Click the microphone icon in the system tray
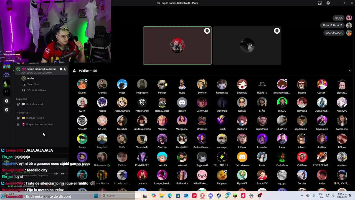355x200 pixels. [314, 196]
